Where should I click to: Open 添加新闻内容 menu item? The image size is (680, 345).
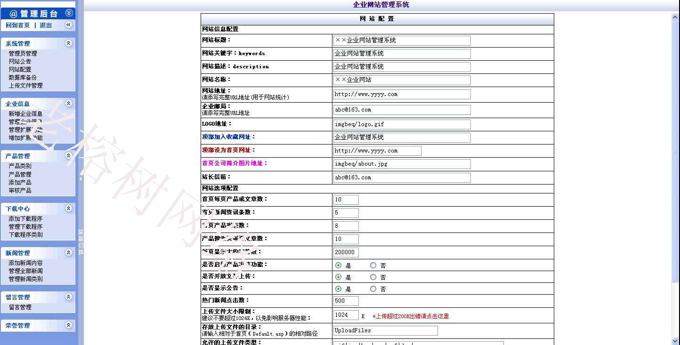click(x=25, y=263)
